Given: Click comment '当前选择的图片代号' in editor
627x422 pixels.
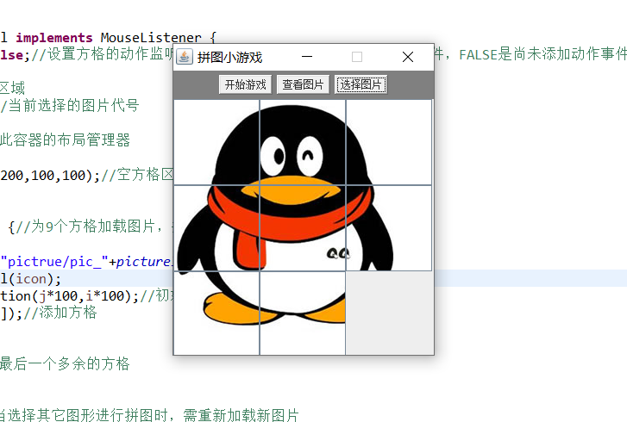Looking at the screenshot, I should point(73,105).
